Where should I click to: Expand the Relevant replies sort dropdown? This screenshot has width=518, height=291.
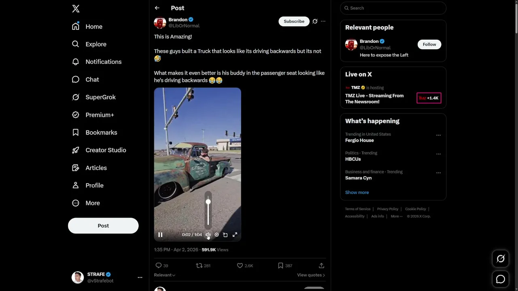(x=165, y=275)
